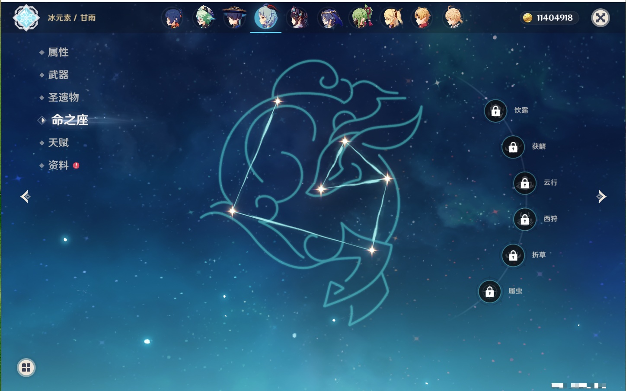Select the locked 云行 constellation node
Screen dimensions: 626x391
click(x=525, y=183)
